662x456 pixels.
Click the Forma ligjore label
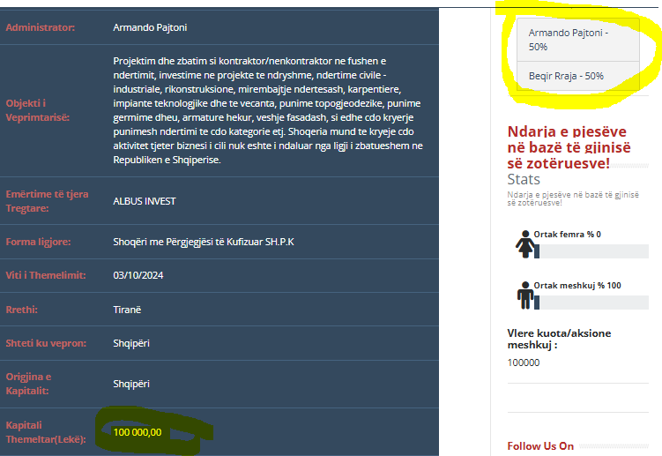[x=38, y=242]
